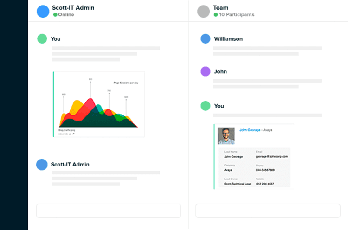
Task: Click the green Online status dot
Action: 55,15
